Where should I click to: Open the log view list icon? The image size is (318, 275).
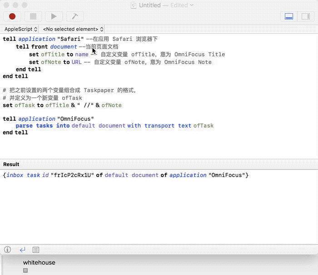[x=36, y=250]
